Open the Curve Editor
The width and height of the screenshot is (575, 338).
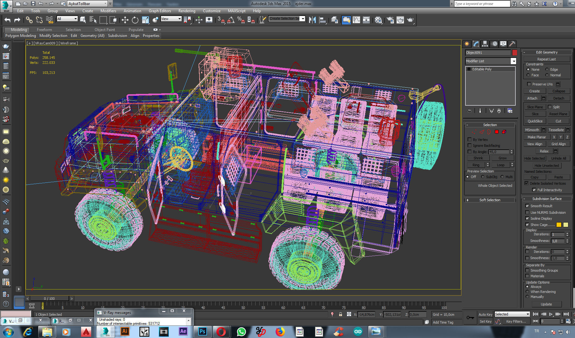(x=356, y=20)
